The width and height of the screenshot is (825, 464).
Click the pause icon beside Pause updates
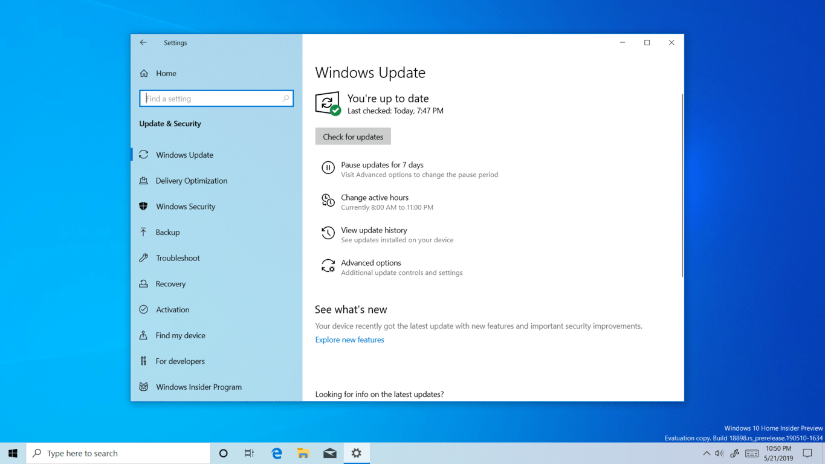(x=328, y=168)
